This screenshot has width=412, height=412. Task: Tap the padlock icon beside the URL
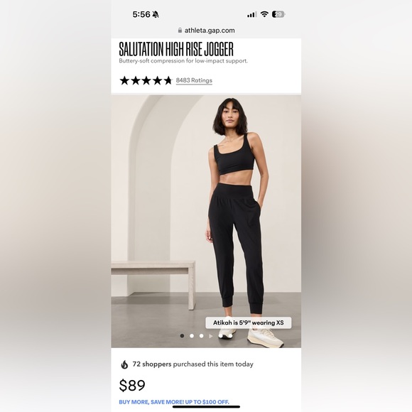tap(180, 31)
